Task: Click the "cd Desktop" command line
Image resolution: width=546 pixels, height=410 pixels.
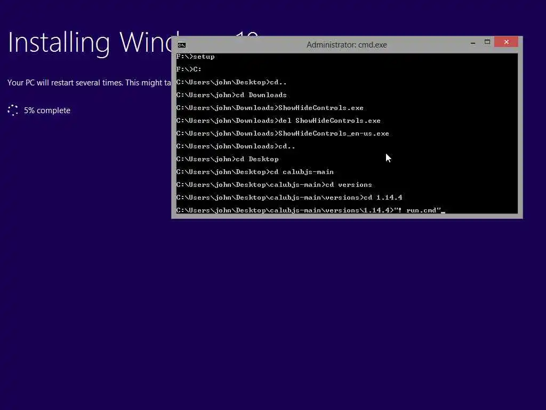Action: click(x=227, y=159)
